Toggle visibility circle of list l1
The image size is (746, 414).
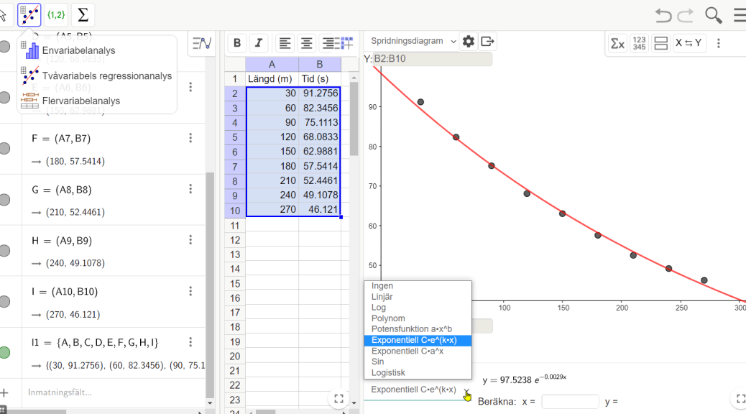(x=5, y=353)
